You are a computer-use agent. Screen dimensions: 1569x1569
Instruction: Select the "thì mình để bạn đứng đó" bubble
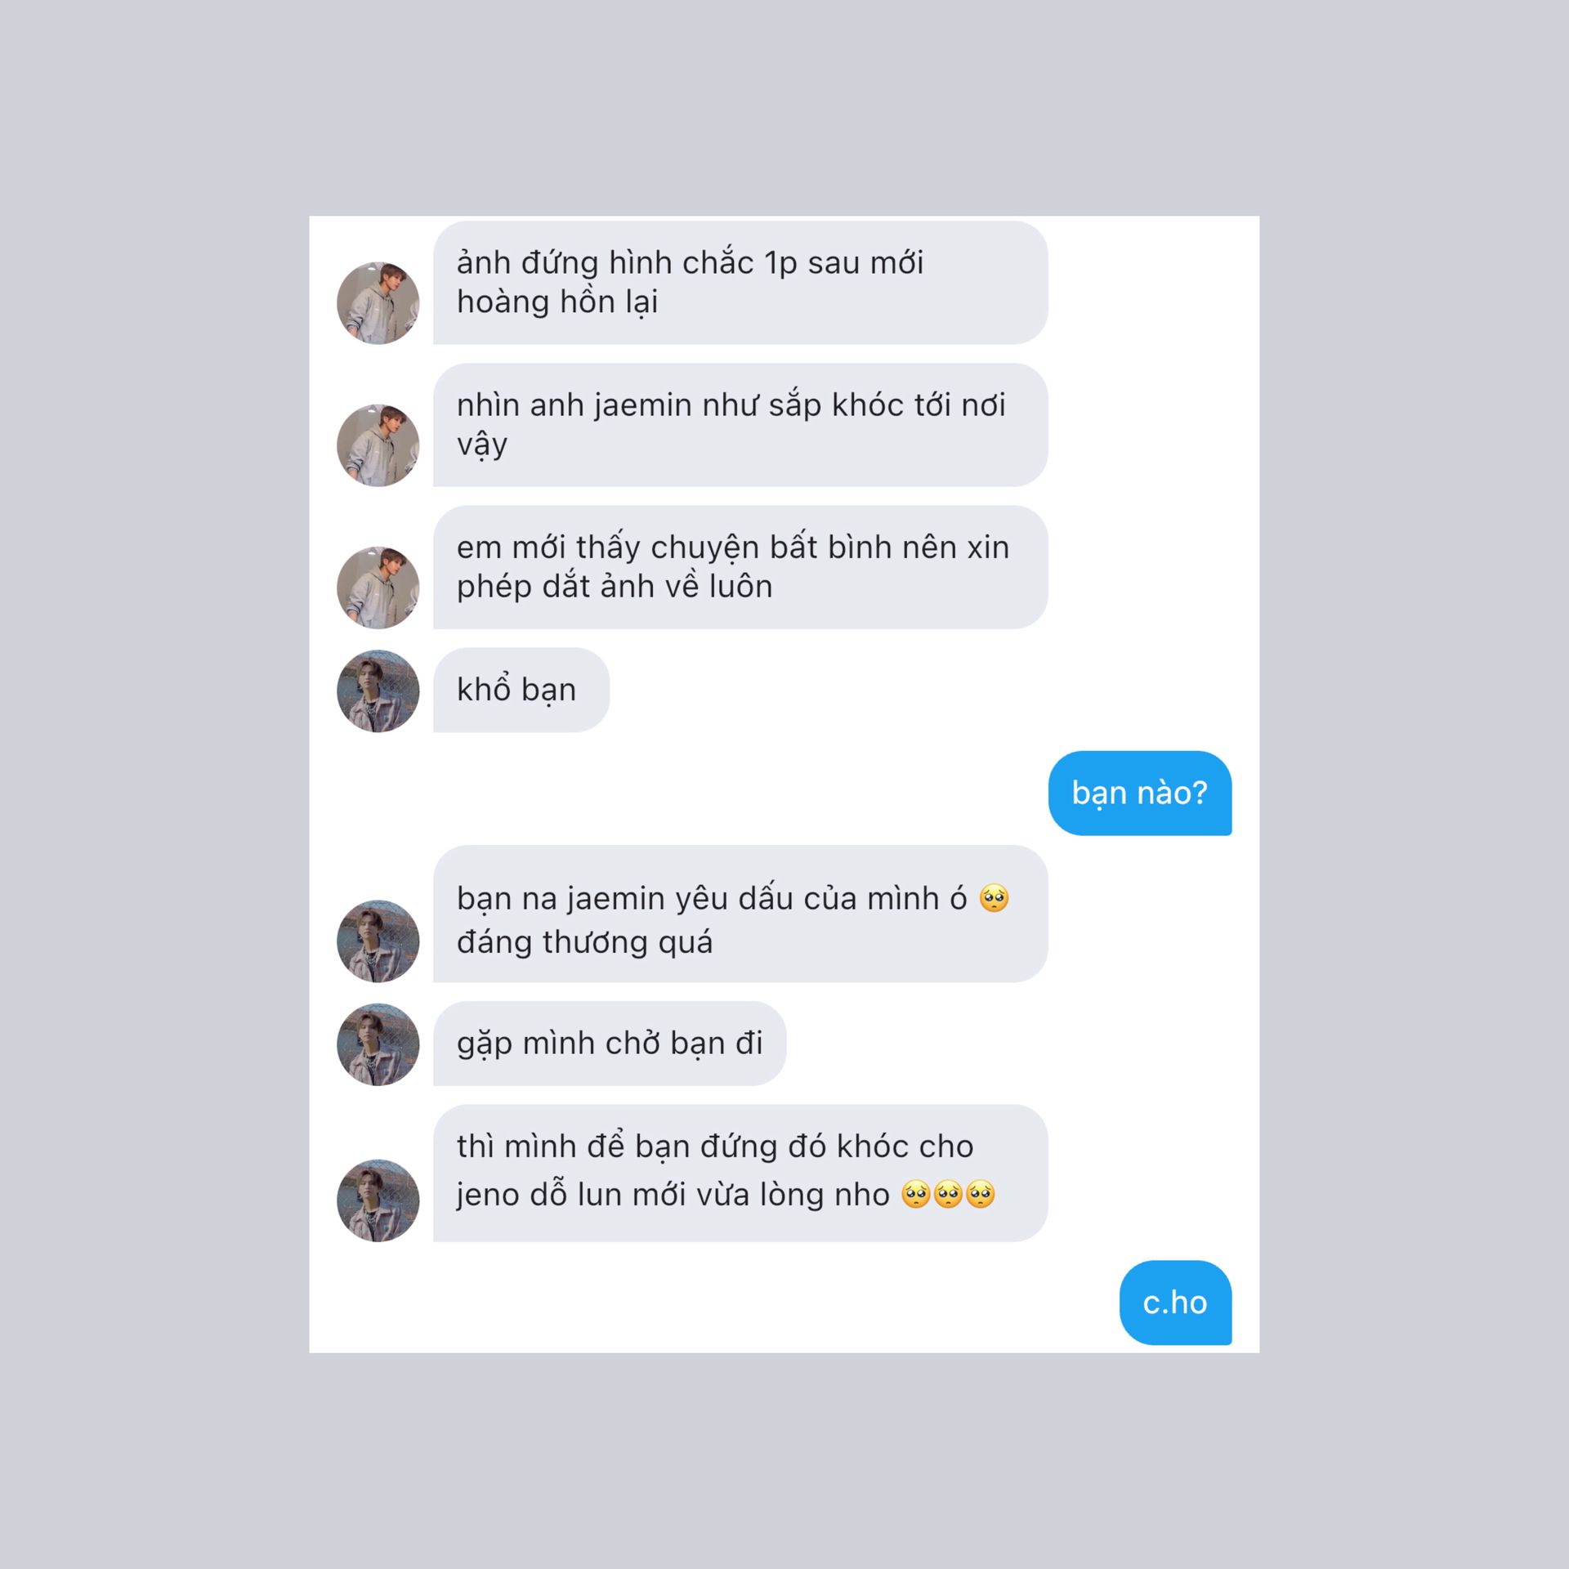coord(740,1173)
